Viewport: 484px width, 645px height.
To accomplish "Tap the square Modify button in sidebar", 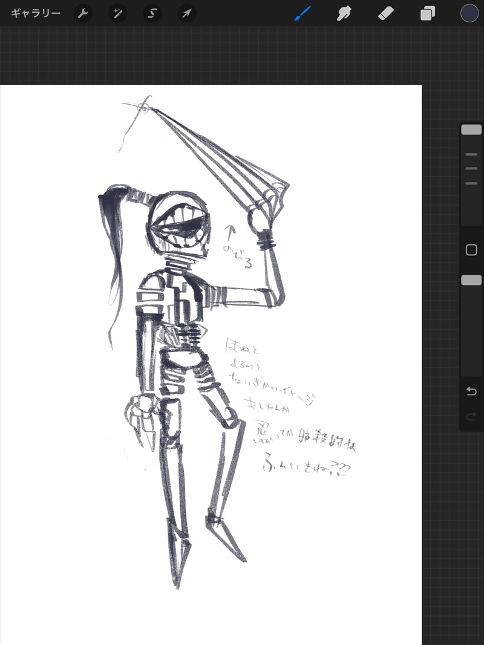I will [471, 250].
